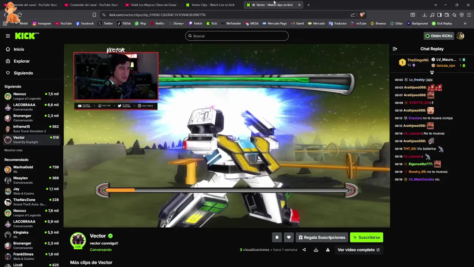Report clip with warning icon
The image size is (474, 267).
(x=328, y=250)
